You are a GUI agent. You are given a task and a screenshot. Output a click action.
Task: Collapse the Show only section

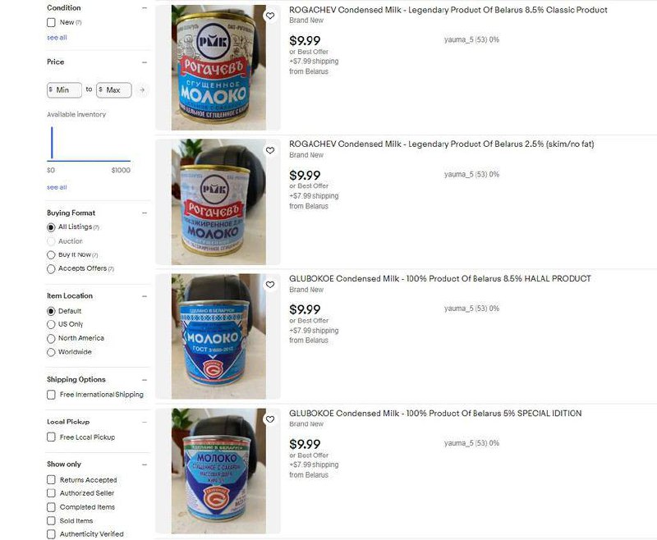pyautogui.click(x=145, y=464)
